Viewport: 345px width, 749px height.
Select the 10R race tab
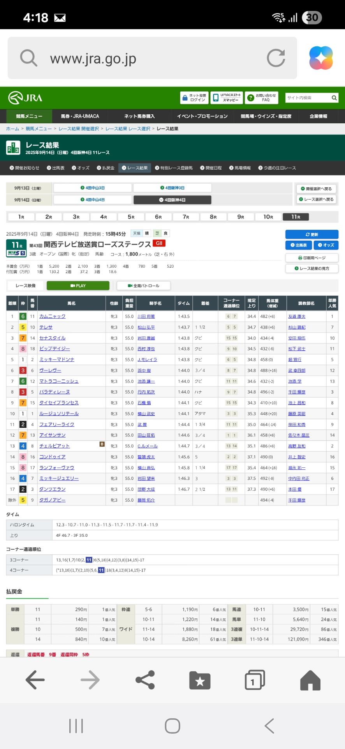coord(268,217)
